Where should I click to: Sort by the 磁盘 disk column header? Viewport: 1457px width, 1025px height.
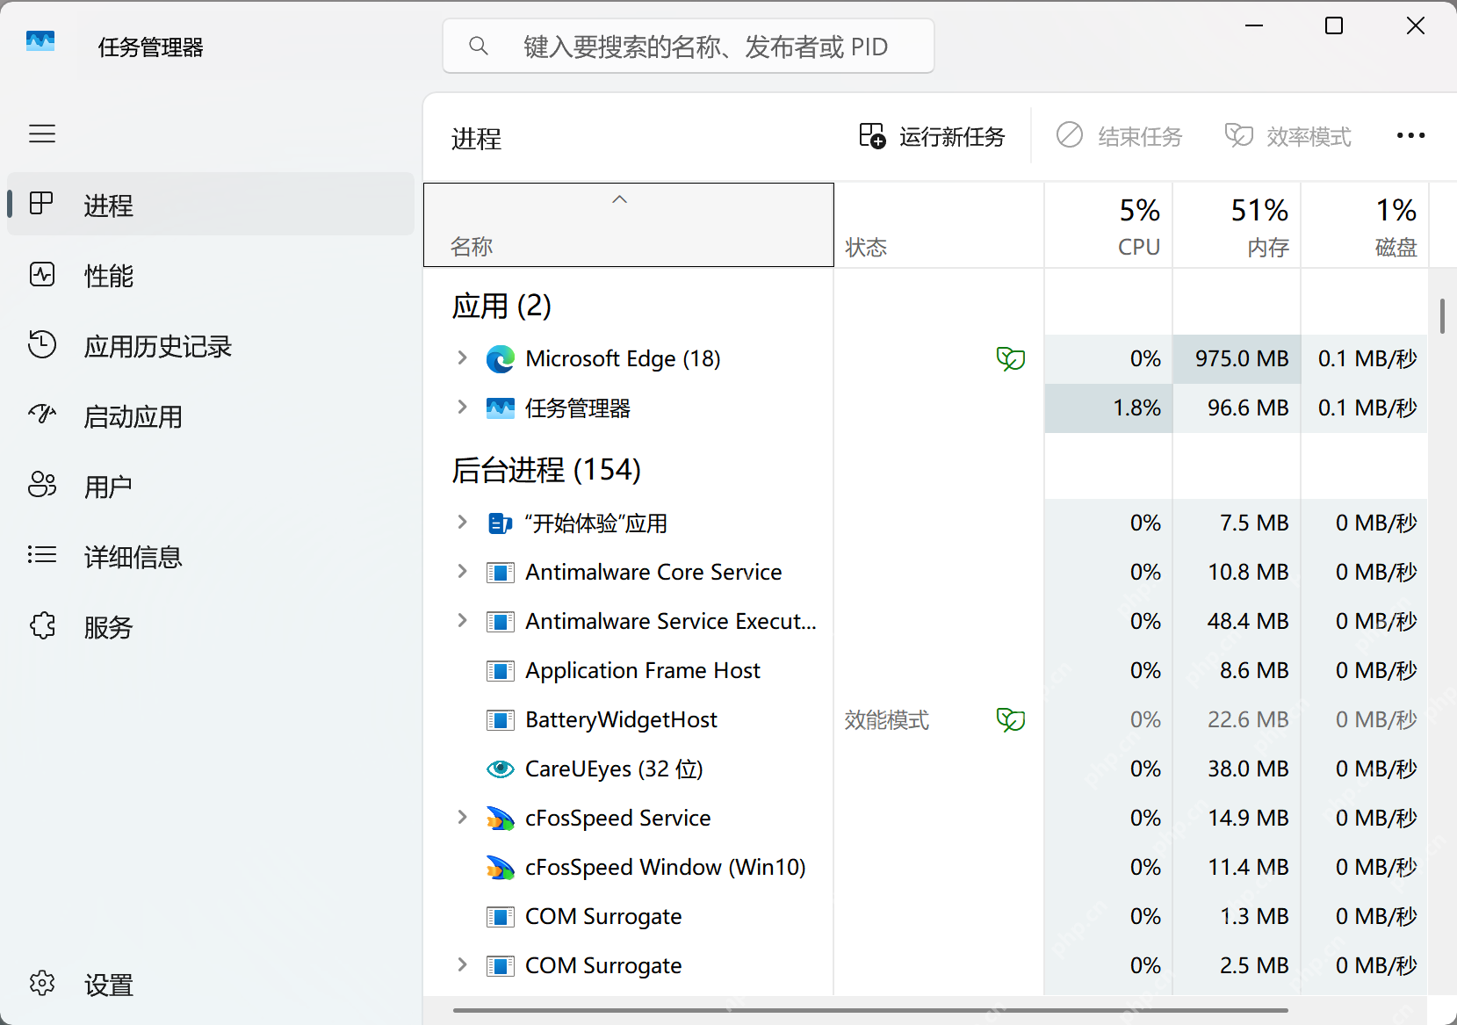[1365, 225]
